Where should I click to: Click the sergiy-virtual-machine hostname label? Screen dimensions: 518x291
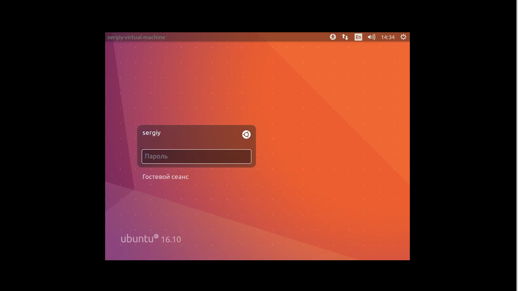[x=136, y=37]
